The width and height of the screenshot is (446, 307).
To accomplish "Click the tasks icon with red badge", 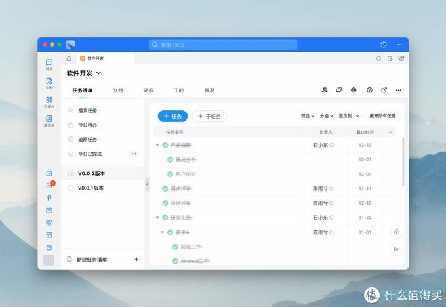I will [x=49, y=185].
